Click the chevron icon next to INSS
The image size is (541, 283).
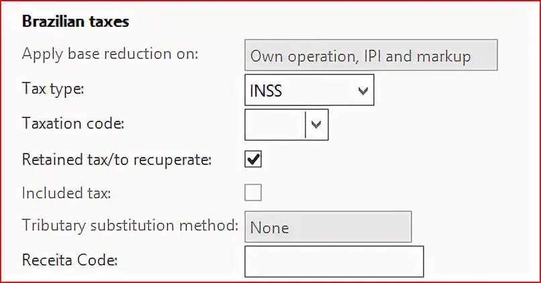362,91
